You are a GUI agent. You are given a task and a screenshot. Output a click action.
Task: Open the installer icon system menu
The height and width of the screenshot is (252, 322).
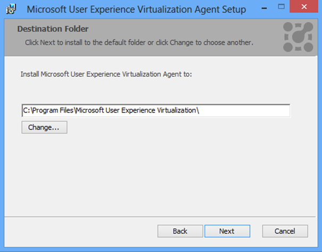pos(11,9)
